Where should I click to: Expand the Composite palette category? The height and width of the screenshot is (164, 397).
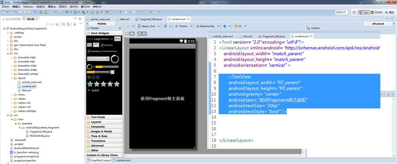coord(104,126)
